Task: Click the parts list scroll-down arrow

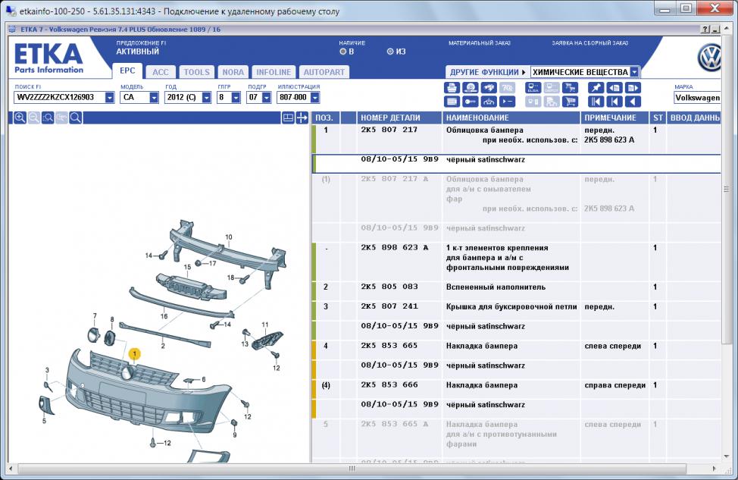Action: pyautogui.click(x=726, y=456)
